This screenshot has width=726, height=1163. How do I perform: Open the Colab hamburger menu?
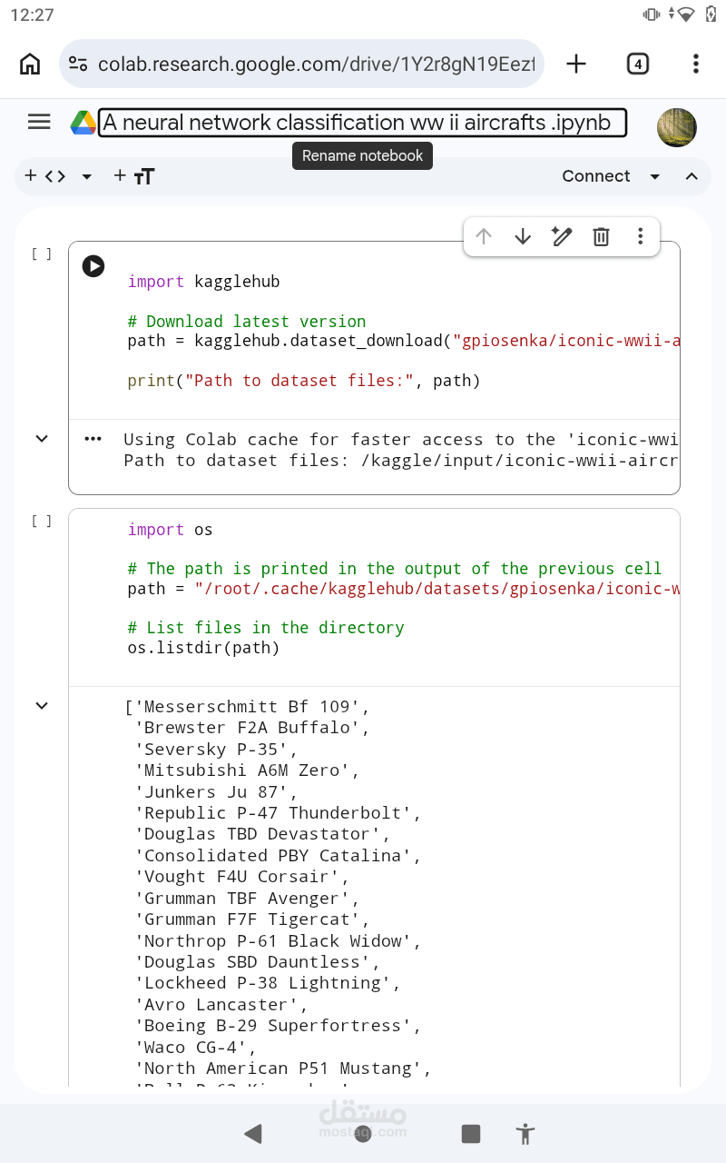coord(39,122)
